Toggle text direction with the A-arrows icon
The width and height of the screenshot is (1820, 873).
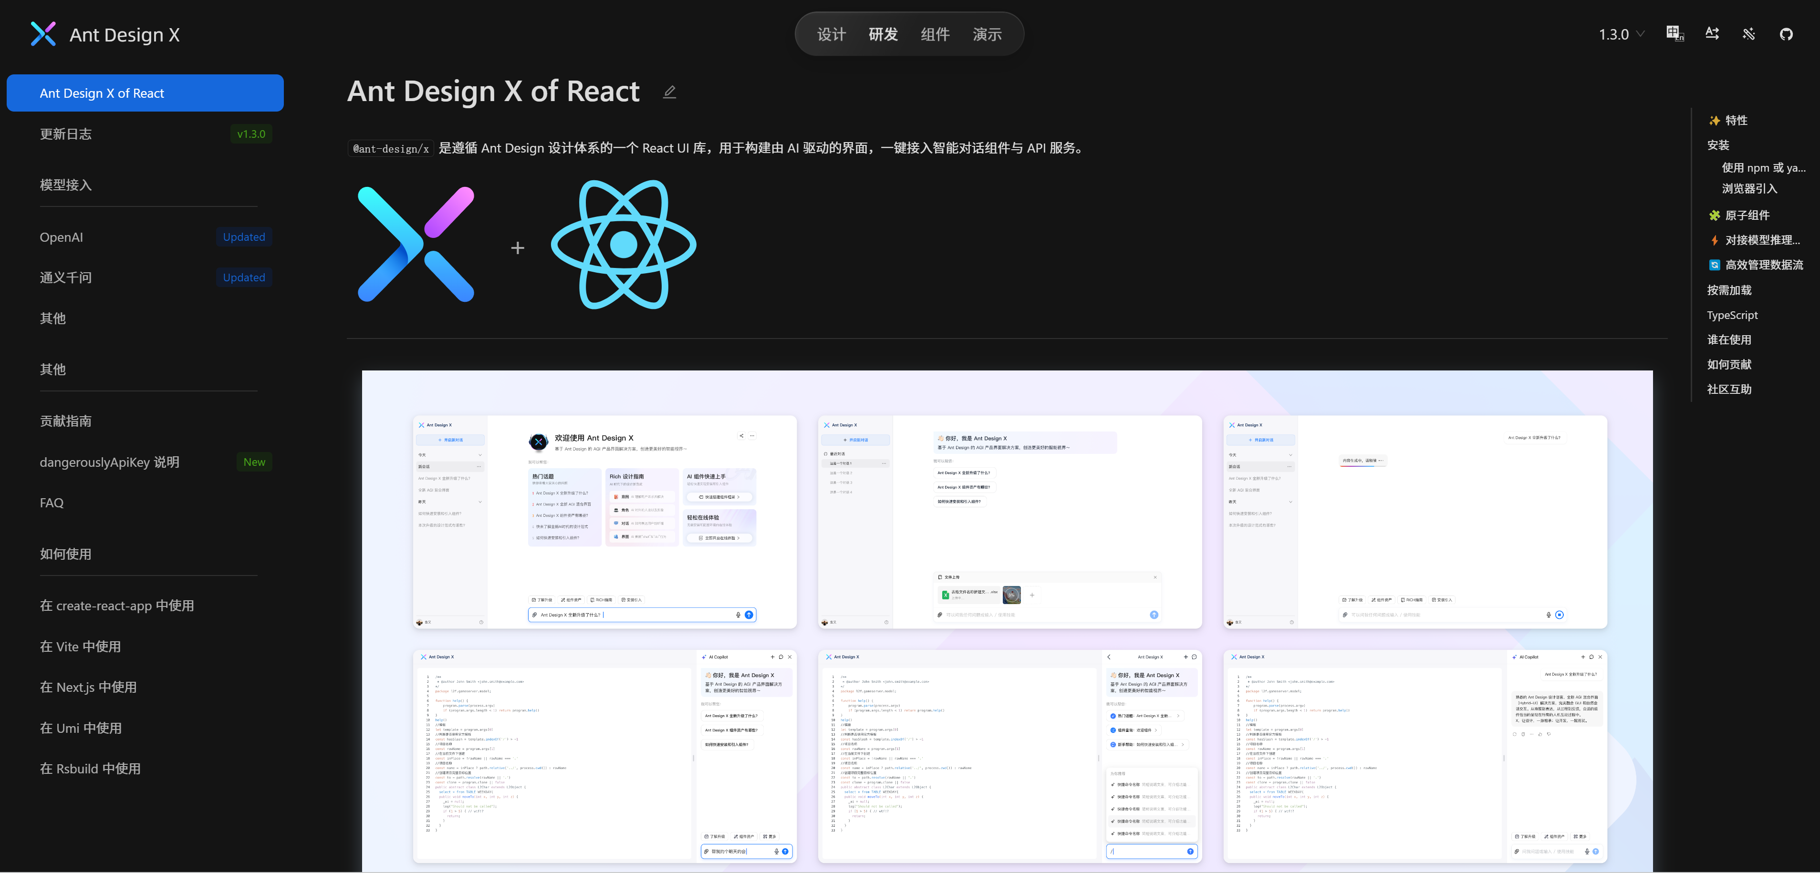pyautogui.click(x=1712, y=34)
